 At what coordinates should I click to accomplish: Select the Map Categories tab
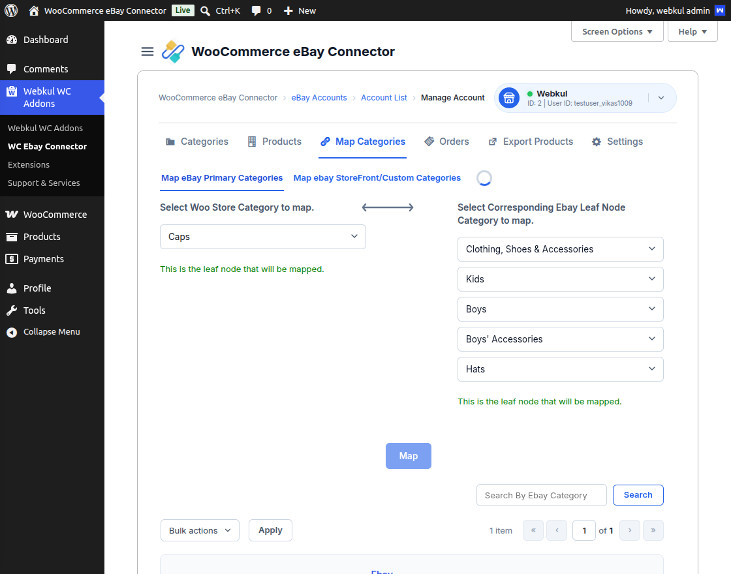click(363, 142)
